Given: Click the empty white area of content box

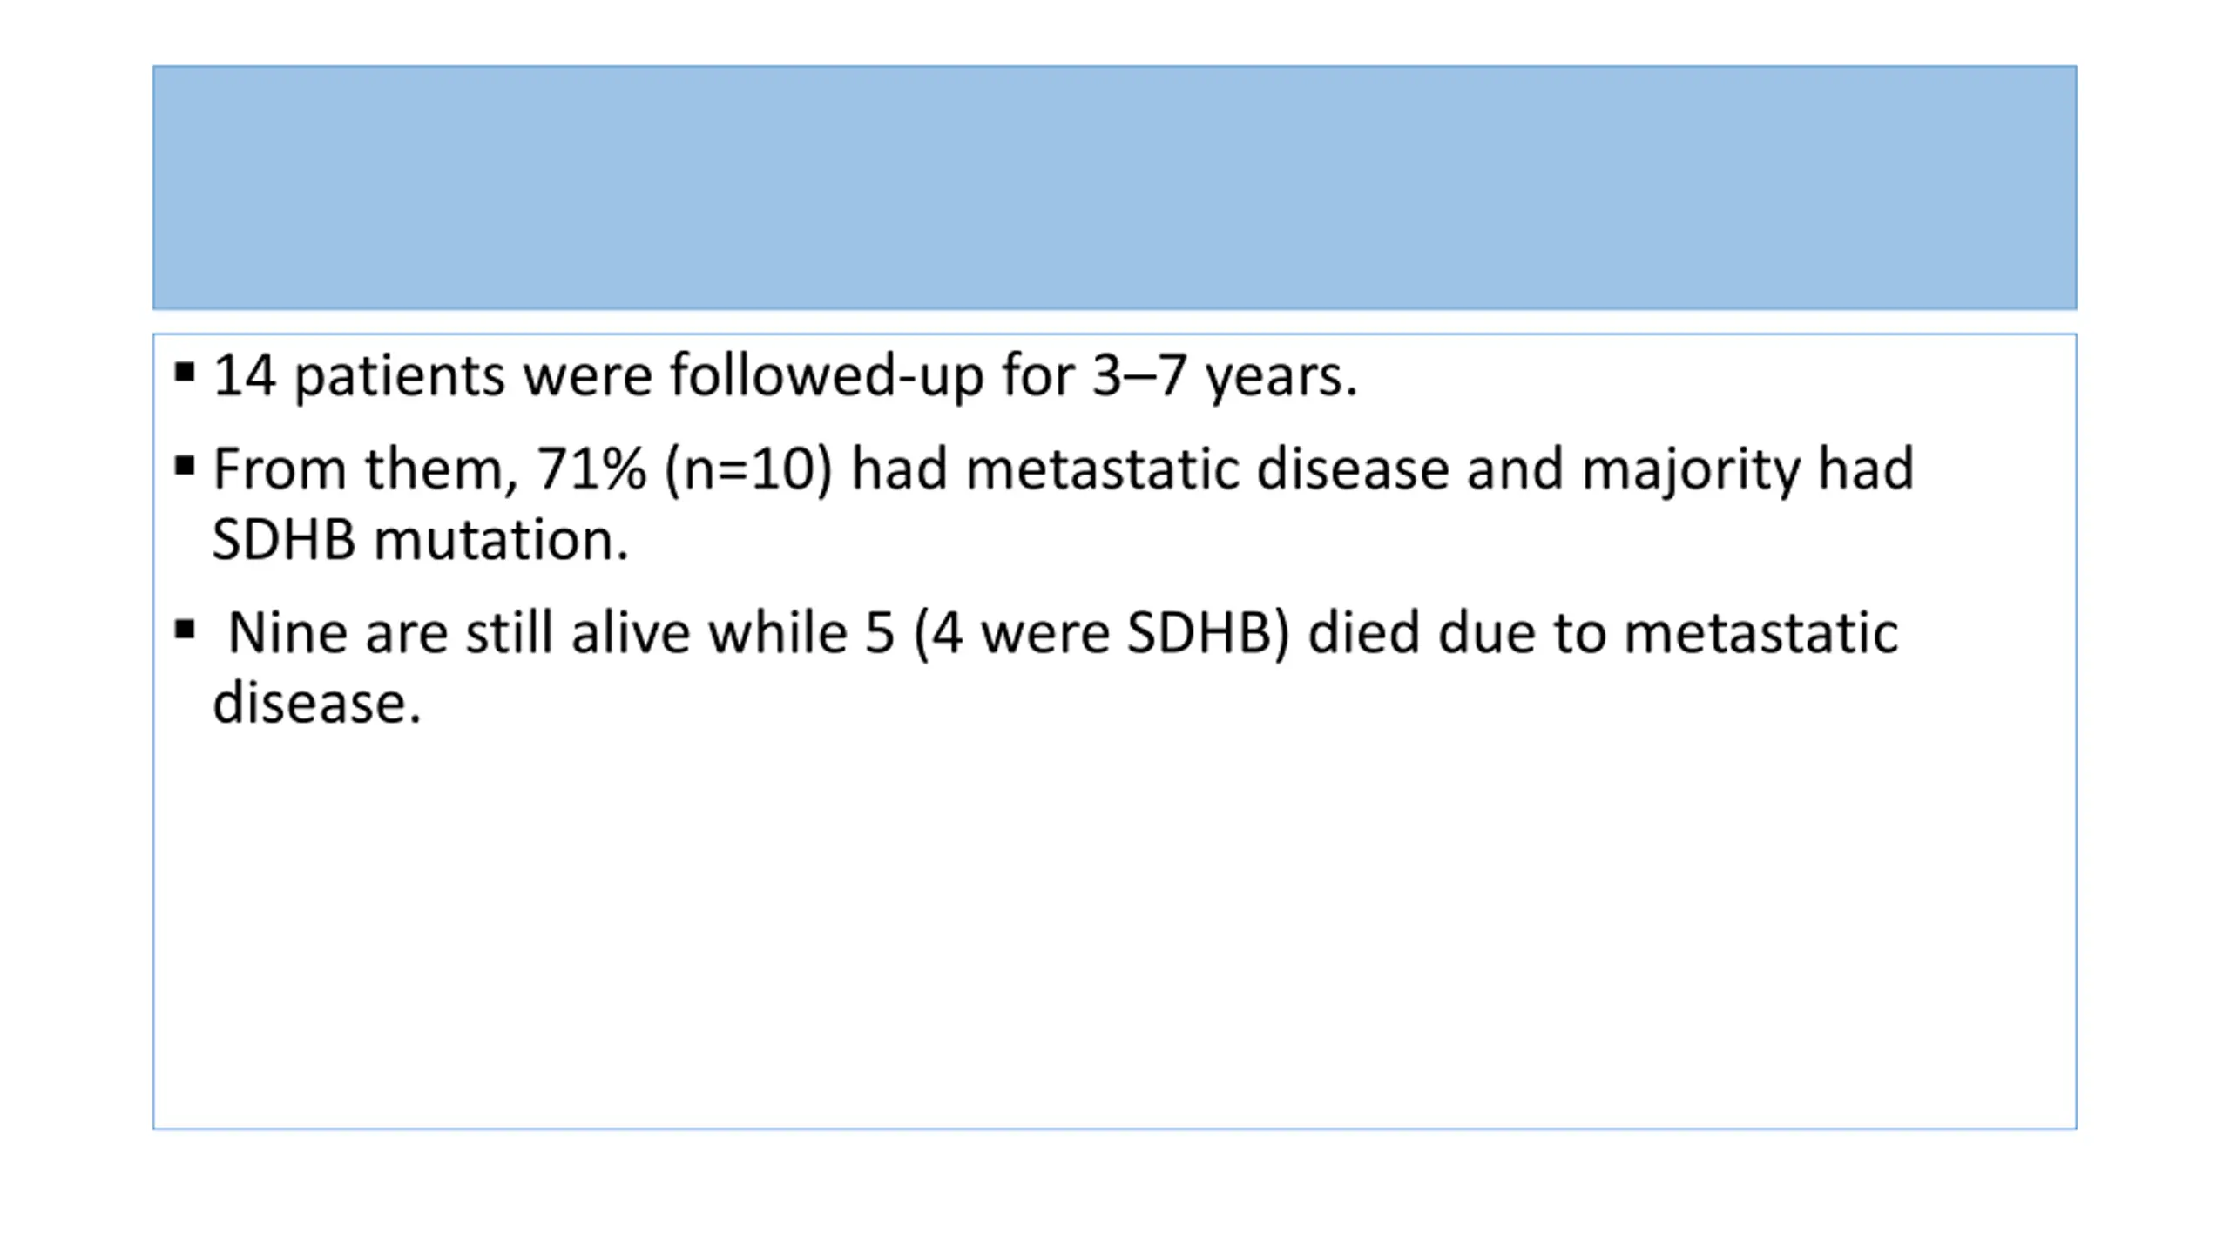Looking at the screenshot, I should tap(1114, 932).
